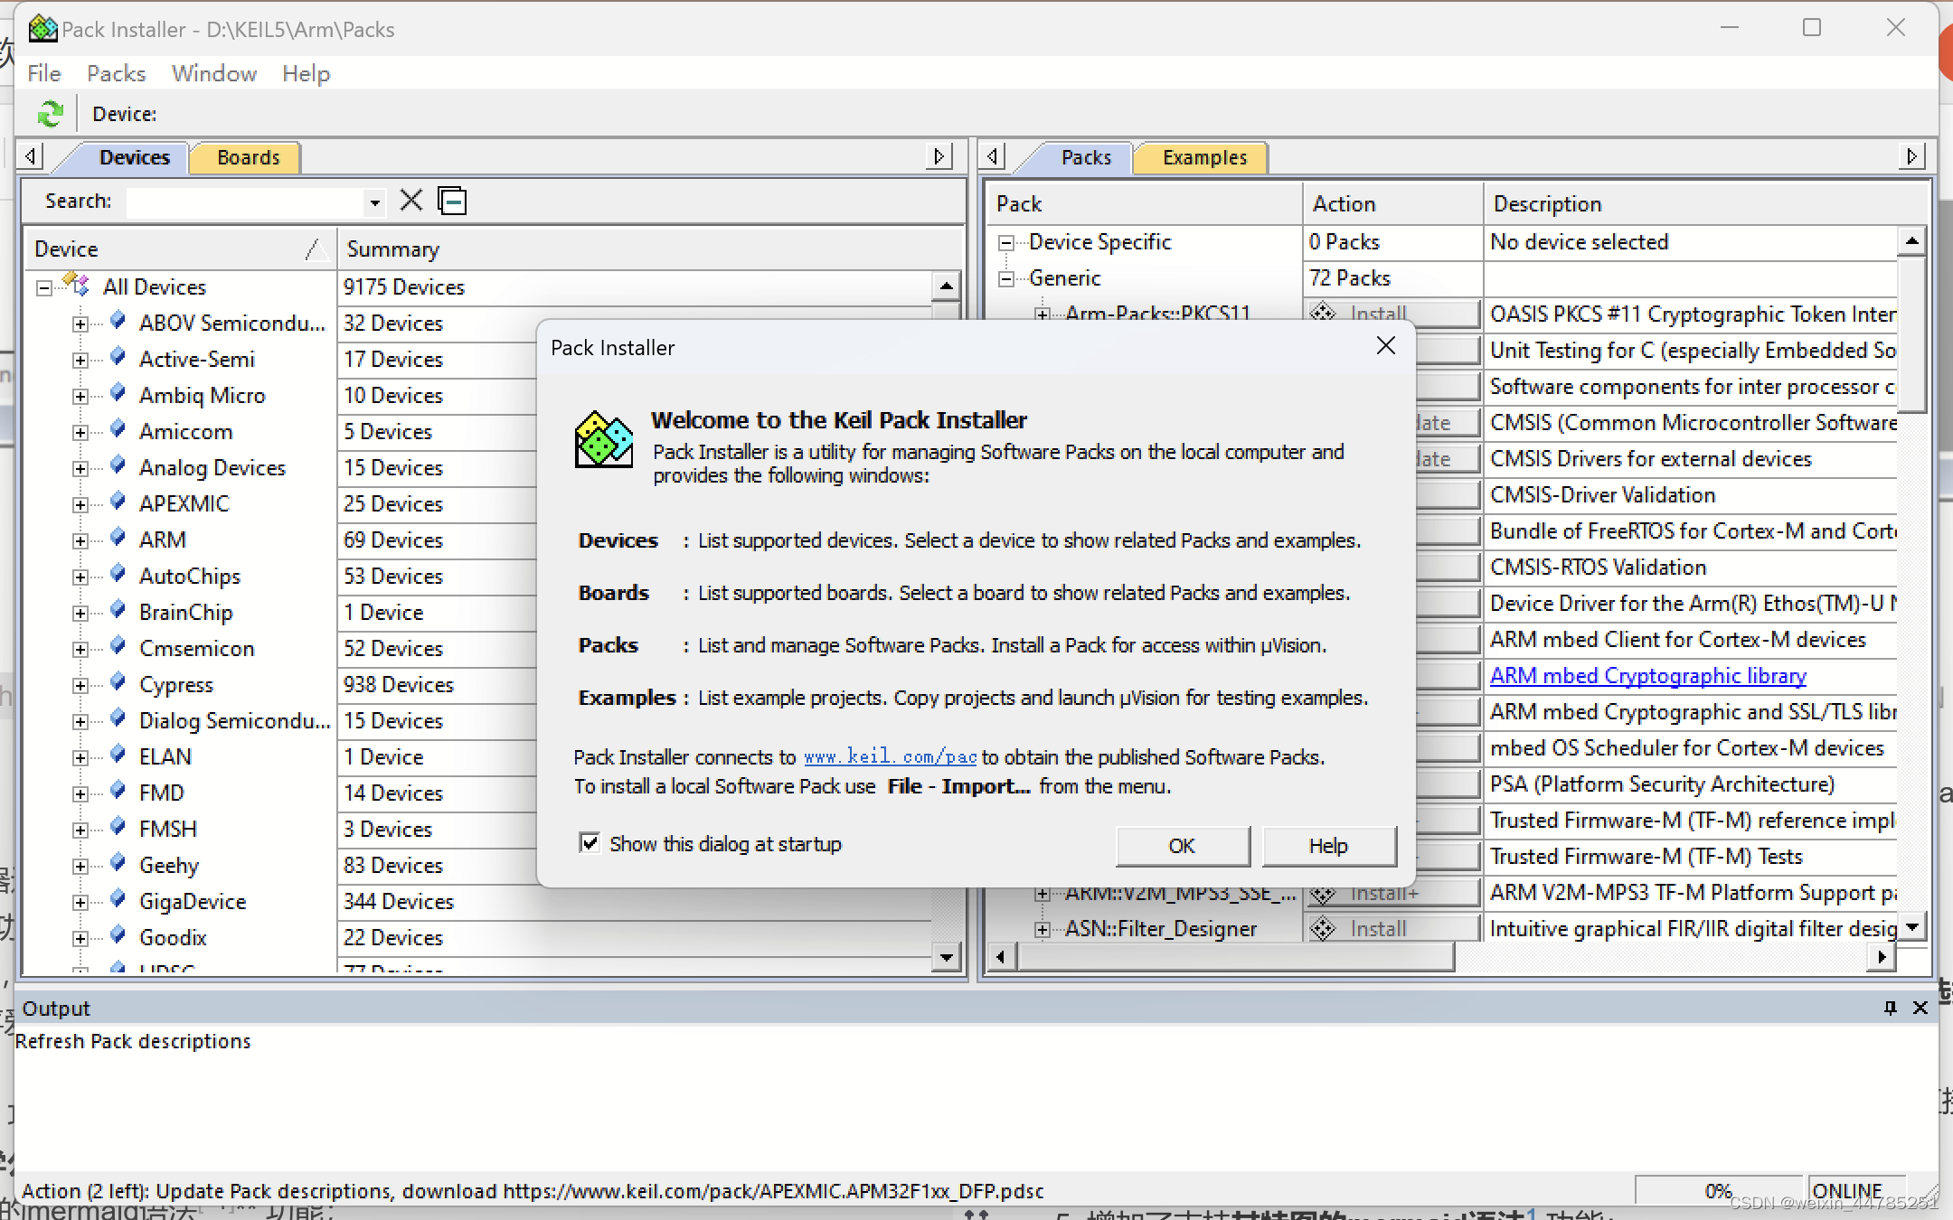The image size is (1953, 1220).
Task: Click the green refresh packs toolbar icon
Action: click(50, 114)
